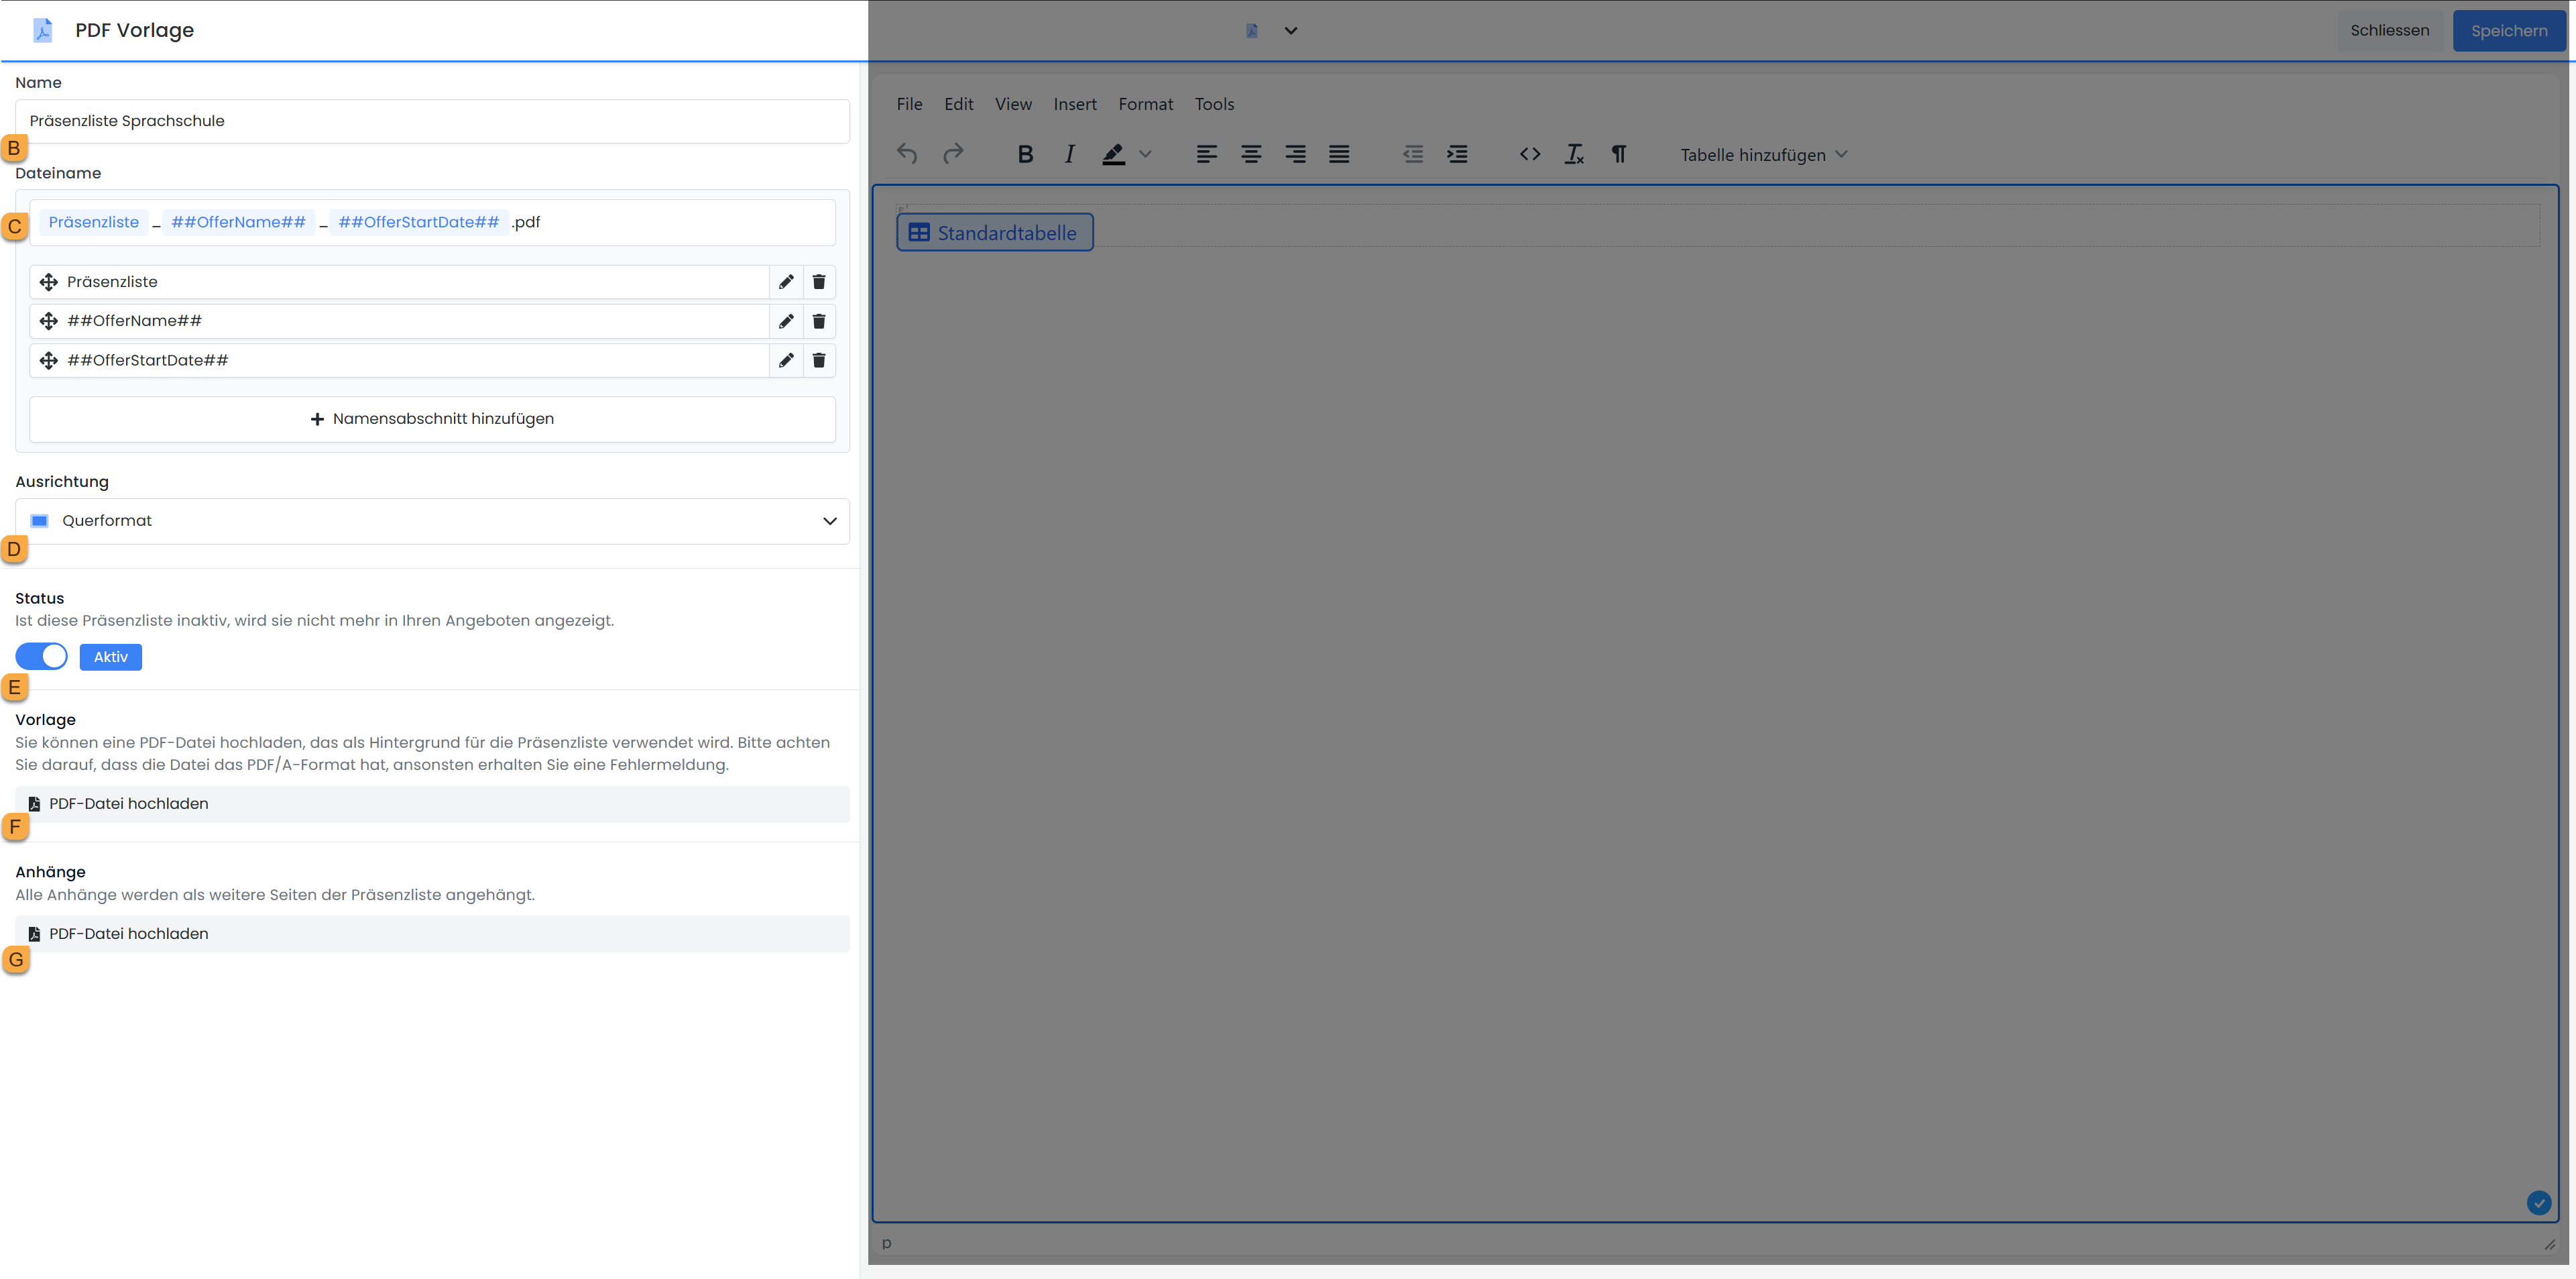
Task: Toggle show blocks pilcrow icon
Action: pos(1618,154)
